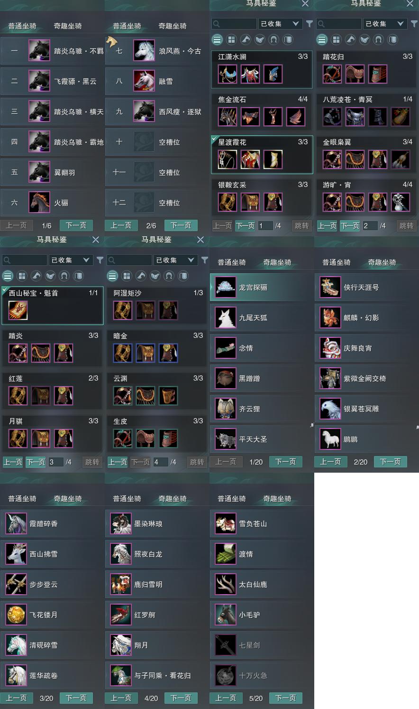Click 下一页 next to the 1/6 page indicator
419x709 pixels.
[76, 225]
